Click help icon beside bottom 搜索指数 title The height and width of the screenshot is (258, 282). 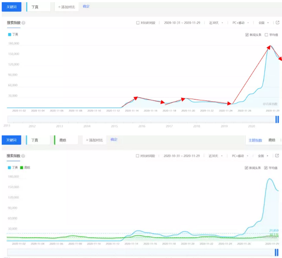24,156
